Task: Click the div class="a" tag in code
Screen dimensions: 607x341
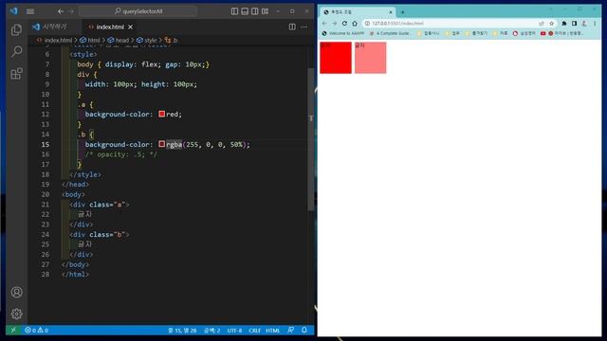Action: tap(99, 205)
